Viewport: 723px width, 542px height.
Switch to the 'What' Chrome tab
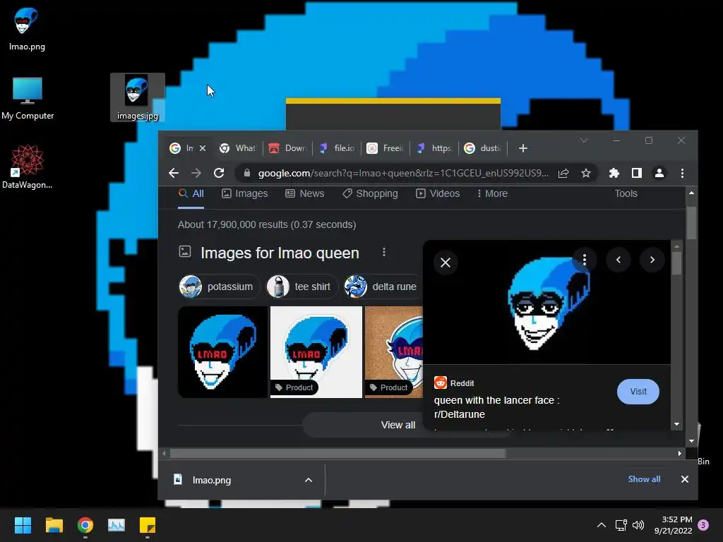click(x=238, y=148)
